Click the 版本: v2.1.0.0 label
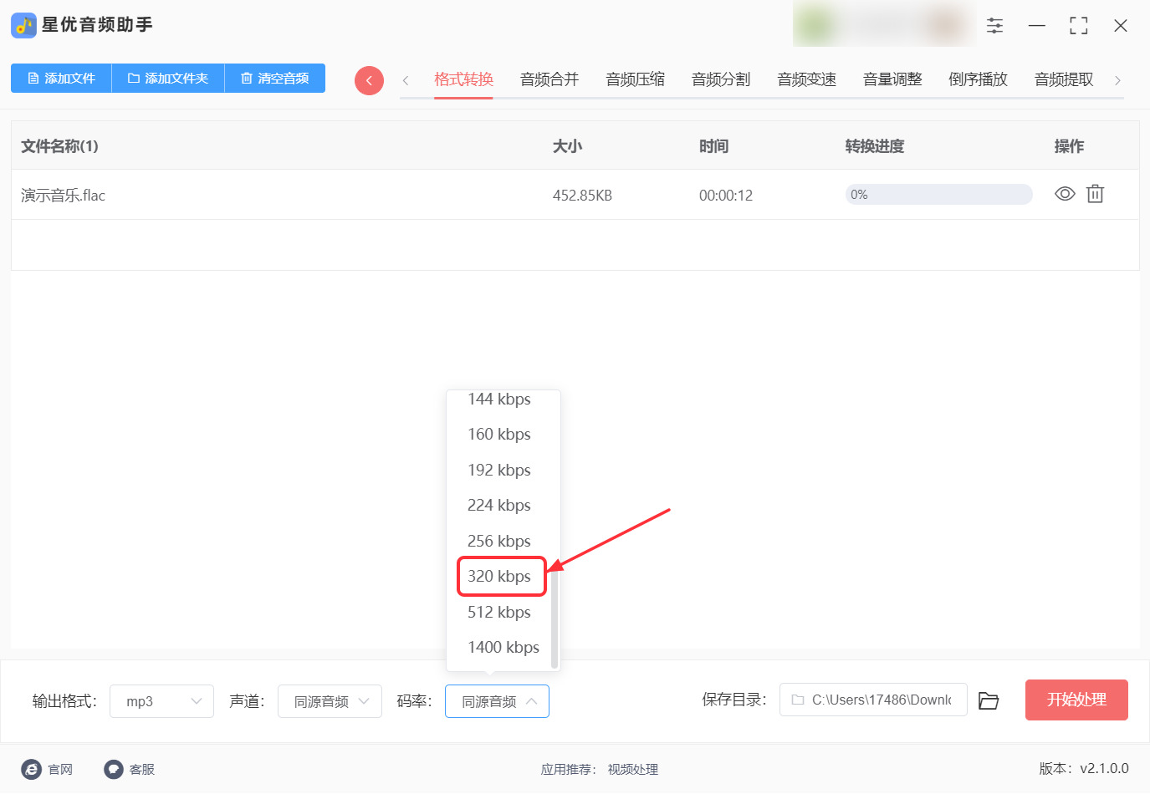Screen dimensions: 1150x794 (x=1084, y=768)
